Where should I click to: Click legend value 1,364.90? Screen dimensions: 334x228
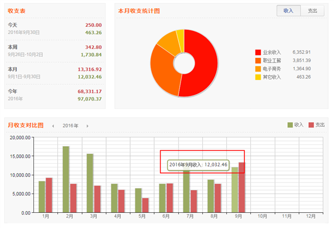click(x=302, y=69)
